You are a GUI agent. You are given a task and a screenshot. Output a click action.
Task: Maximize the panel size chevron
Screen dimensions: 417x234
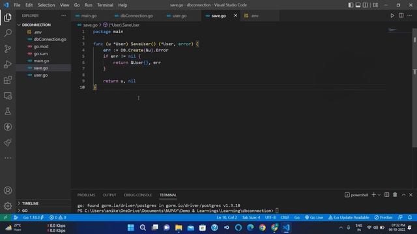403,195
